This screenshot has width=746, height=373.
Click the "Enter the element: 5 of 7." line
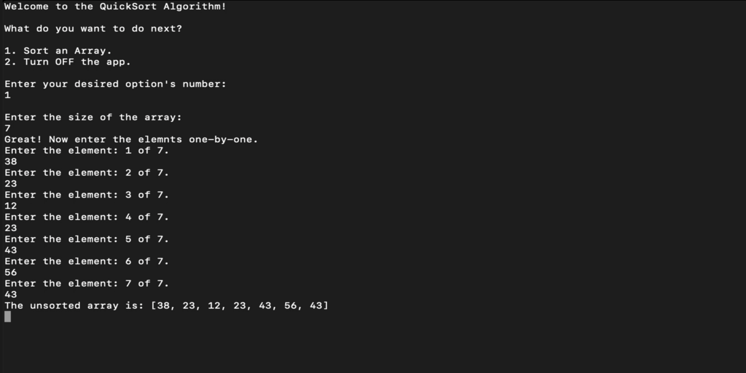[87, 239]
